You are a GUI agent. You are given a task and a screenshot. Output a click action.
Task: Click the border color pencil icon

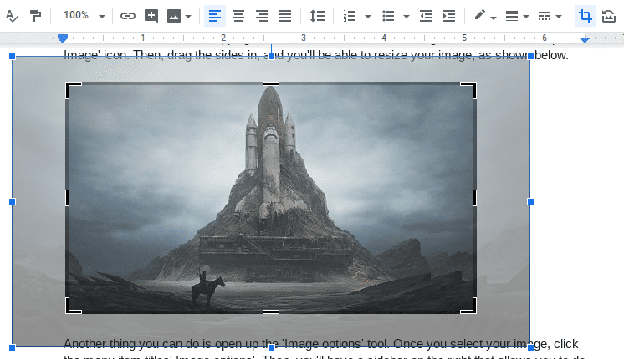(479, 15)
